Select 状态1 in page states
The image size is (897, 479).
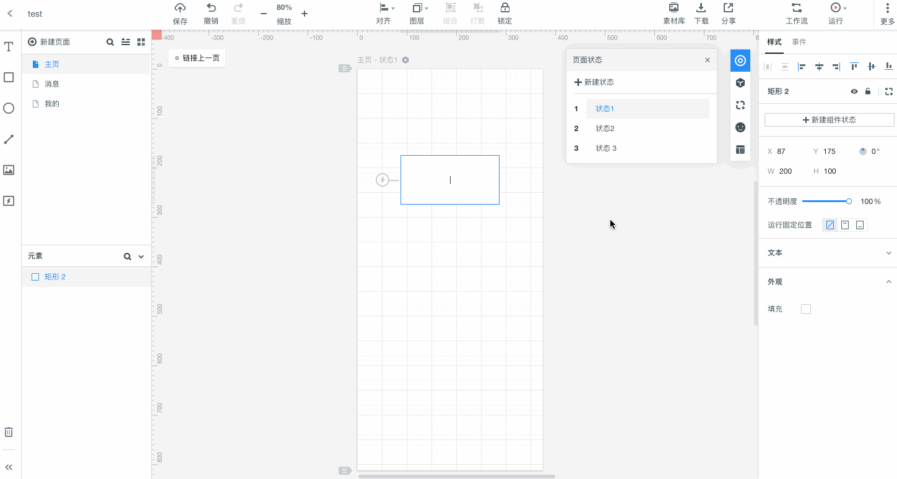(648, 109)
